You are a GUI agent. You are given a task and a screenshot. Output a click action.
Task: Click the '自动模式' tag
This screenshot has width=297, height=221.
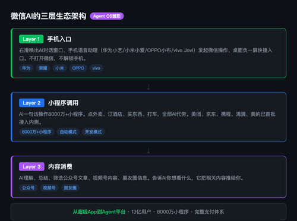68,132
